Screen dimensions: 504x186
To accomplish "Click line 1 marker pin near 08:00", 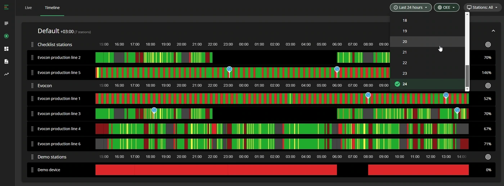I will pos(368,95).
